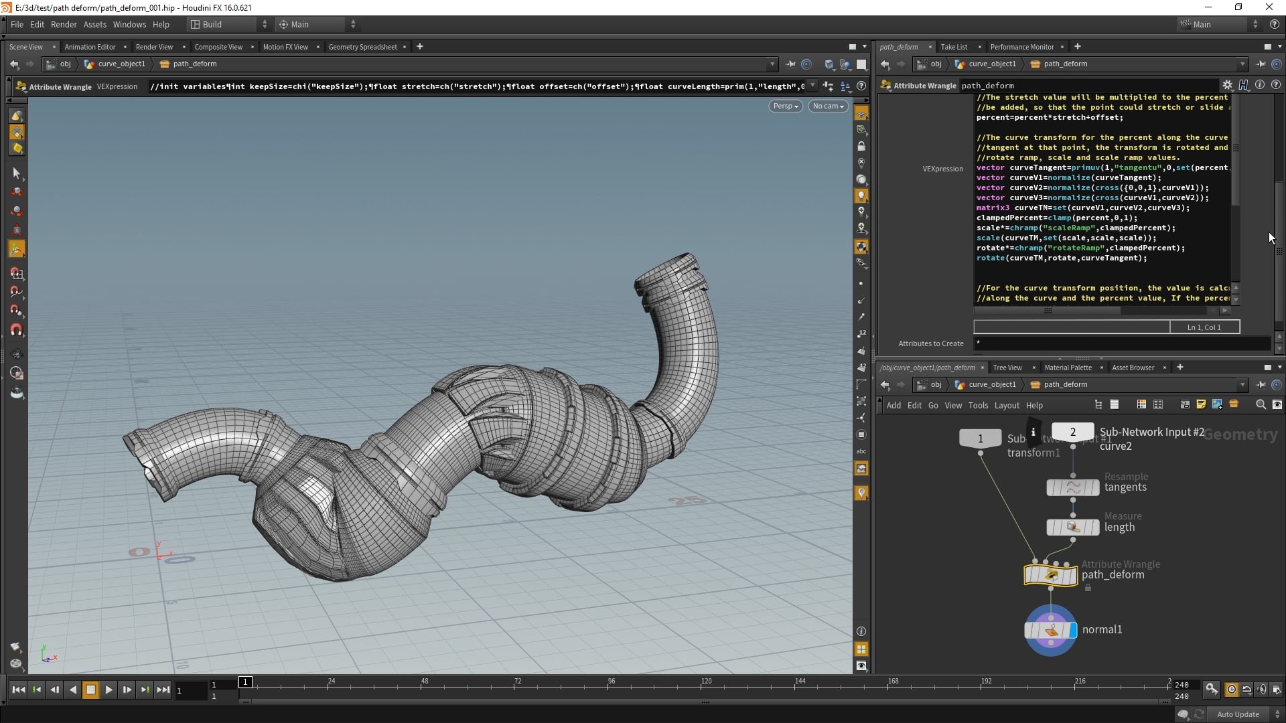Select the View tool at top of toolbar

[x=17, y=116]
